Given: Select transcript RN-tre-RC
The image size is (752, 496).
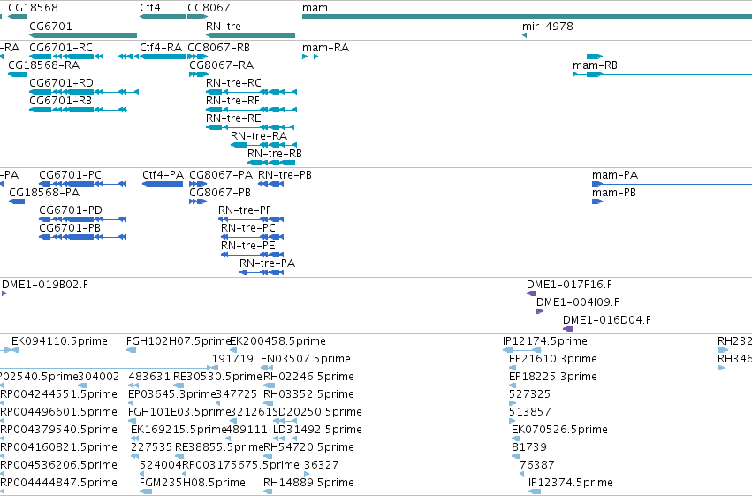Looking at the screenshot, I should click(251, 92).
